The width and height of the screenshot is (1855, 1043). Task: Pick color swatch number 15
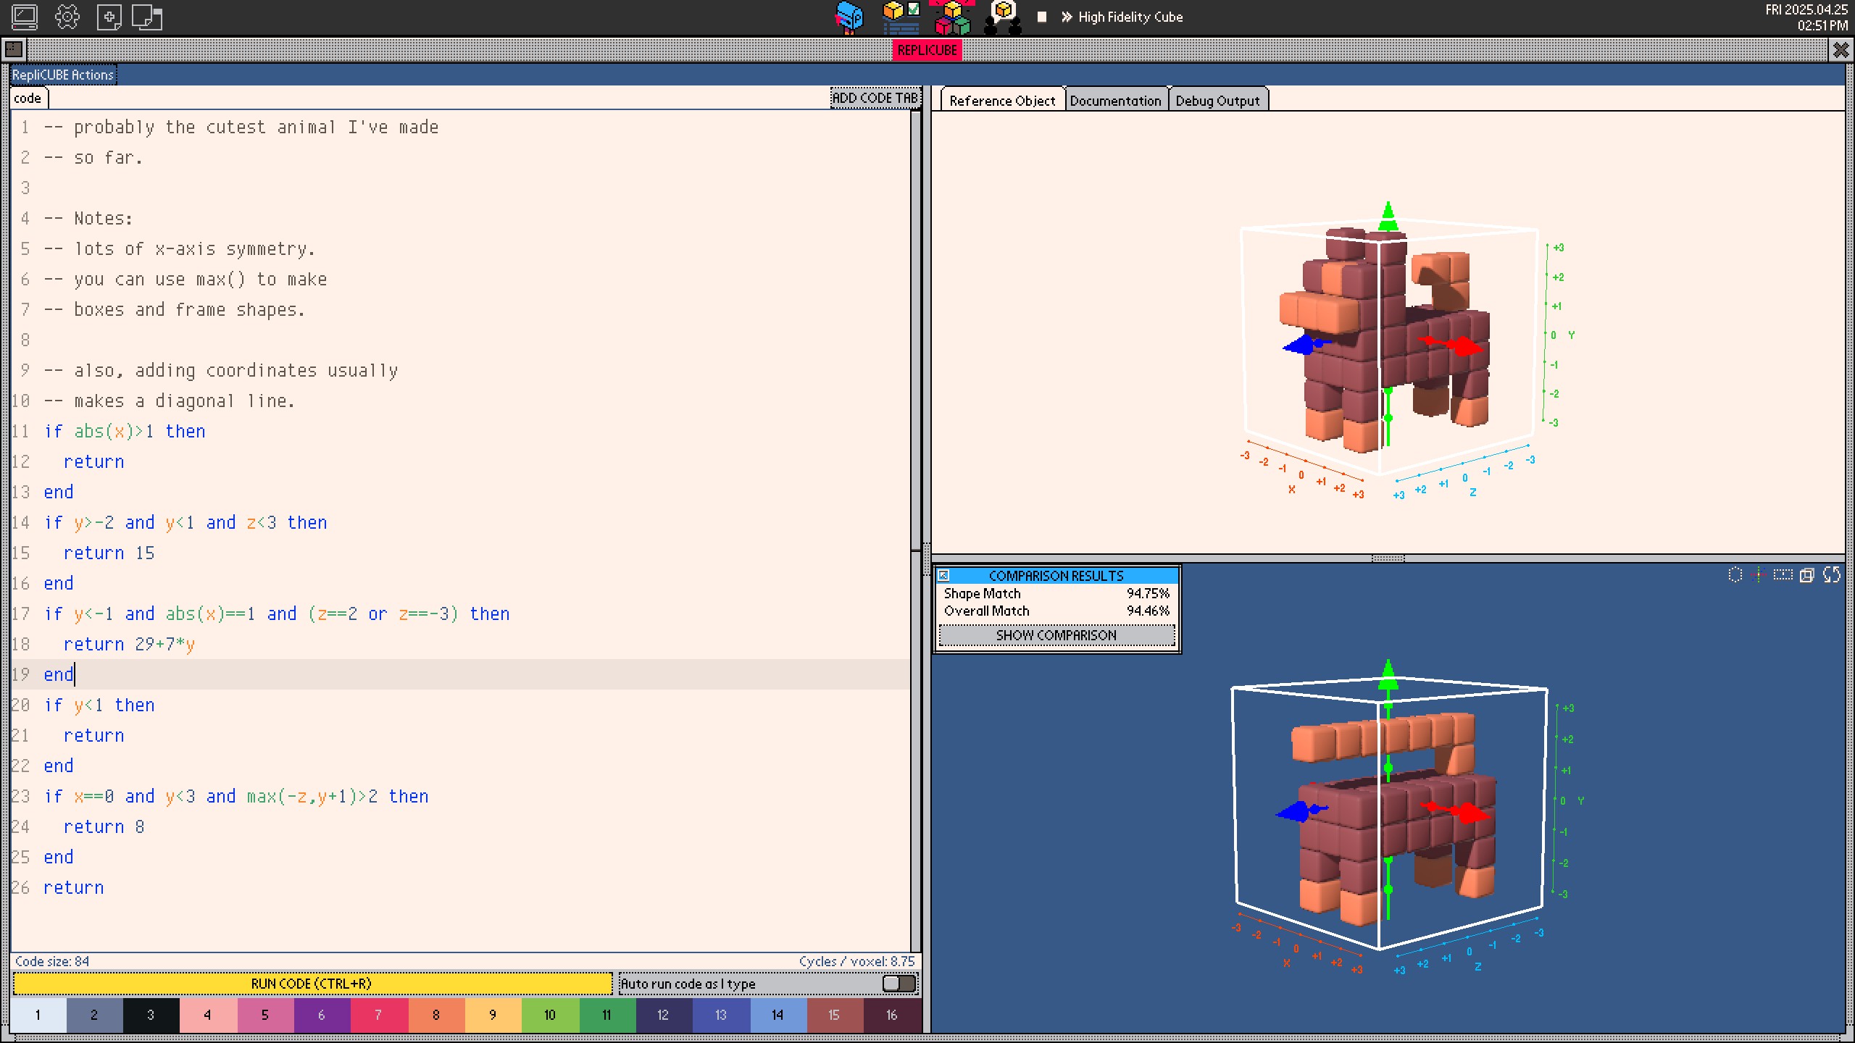pyautogui.click(x=834, y=1015)
